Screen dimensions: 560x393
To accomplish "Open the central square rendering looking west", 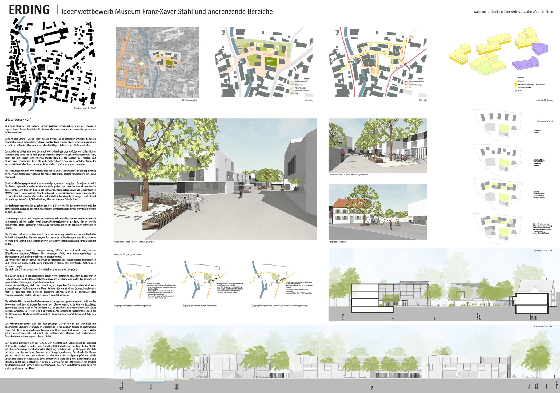I will point(378,145).
